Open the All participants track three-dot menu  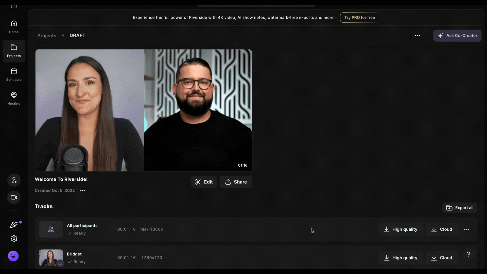coord(467,229)
